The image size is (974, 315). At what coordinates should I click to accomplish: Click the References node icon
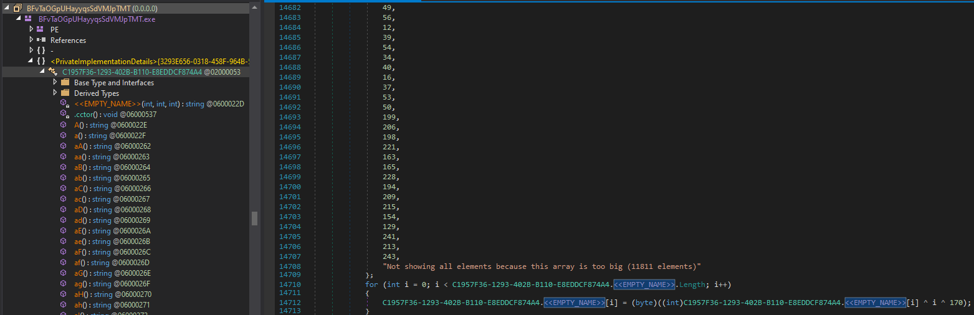point(41,40)
